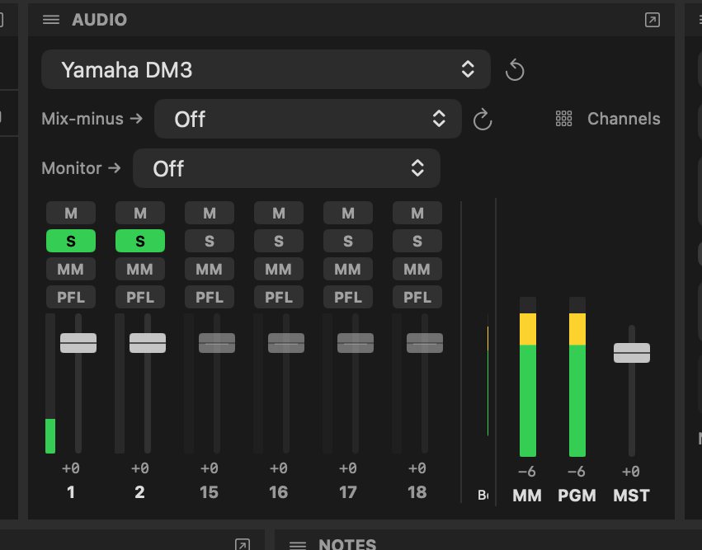The image size is (702, 550).
Task: Solo channel 15
Action: [210, 242]
